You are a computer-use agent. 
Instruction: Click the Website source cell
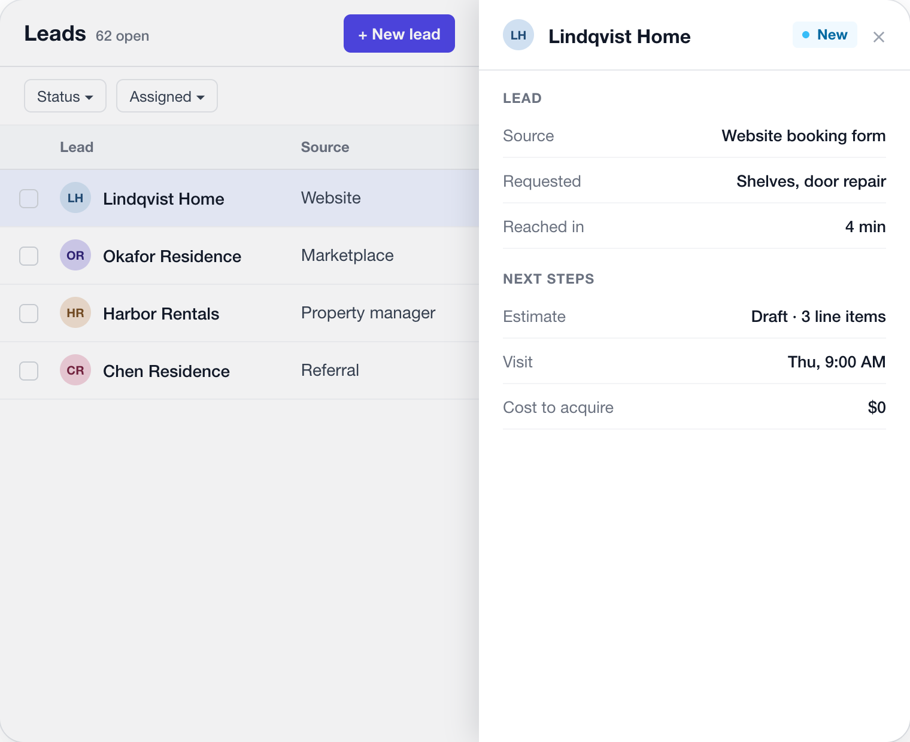331,198
